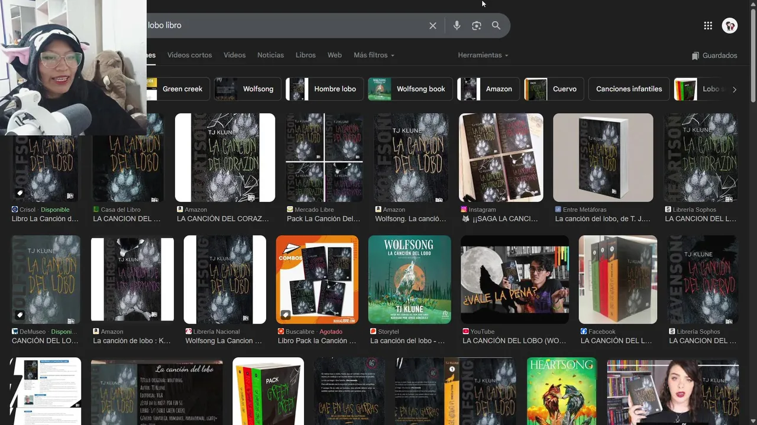Click the tag icon on Buscalibre image
Viewport: 757px width, 425px height.
click(286, 315)
